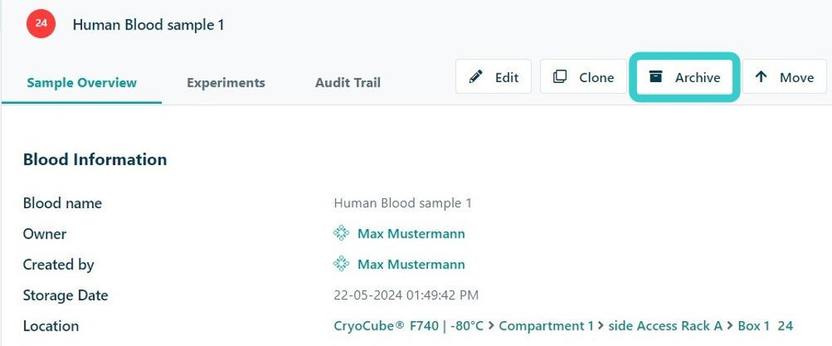Move the sample to another location

tap(784, 77)
